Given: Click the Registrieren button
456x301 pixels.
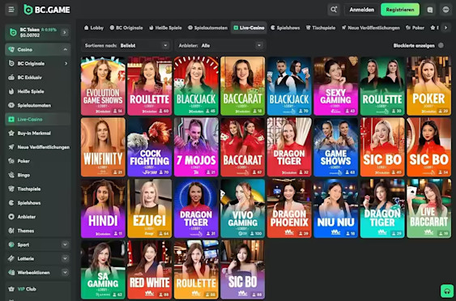Looking at the screenshot, I should pyautogui.click(x=400, y=10).
